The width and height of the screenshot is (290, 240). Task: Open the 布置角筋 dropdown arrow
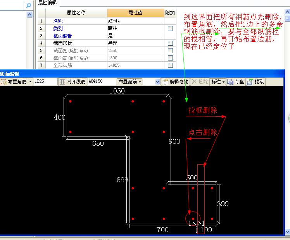[31, 82]
